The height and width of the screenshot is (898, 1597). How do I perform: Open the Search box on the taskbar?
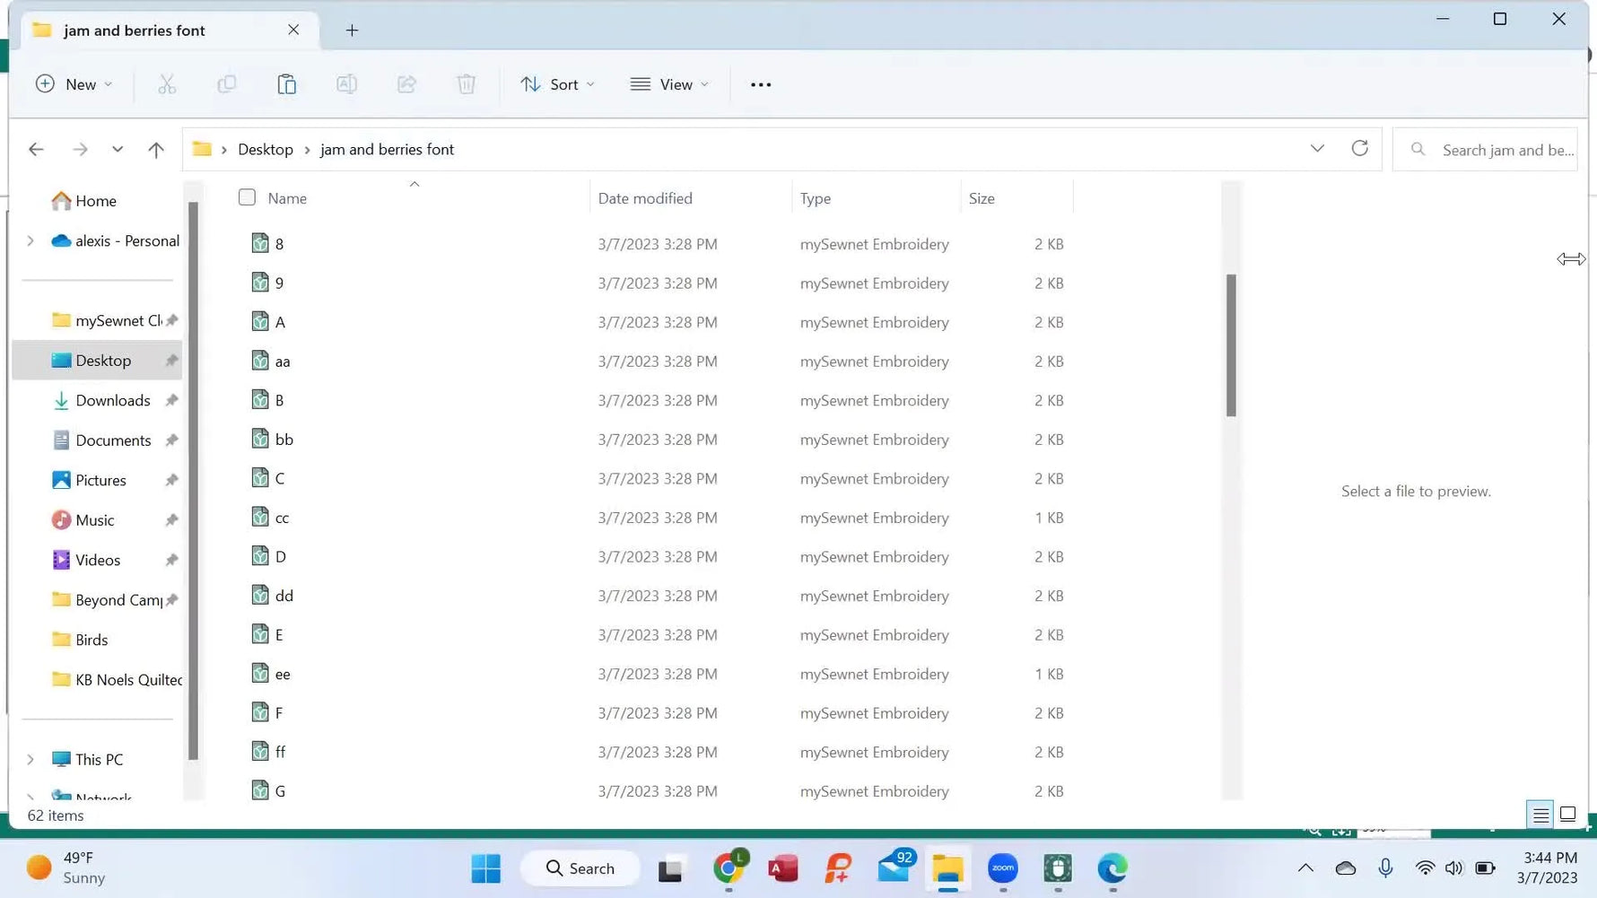[x=580, y=868]
